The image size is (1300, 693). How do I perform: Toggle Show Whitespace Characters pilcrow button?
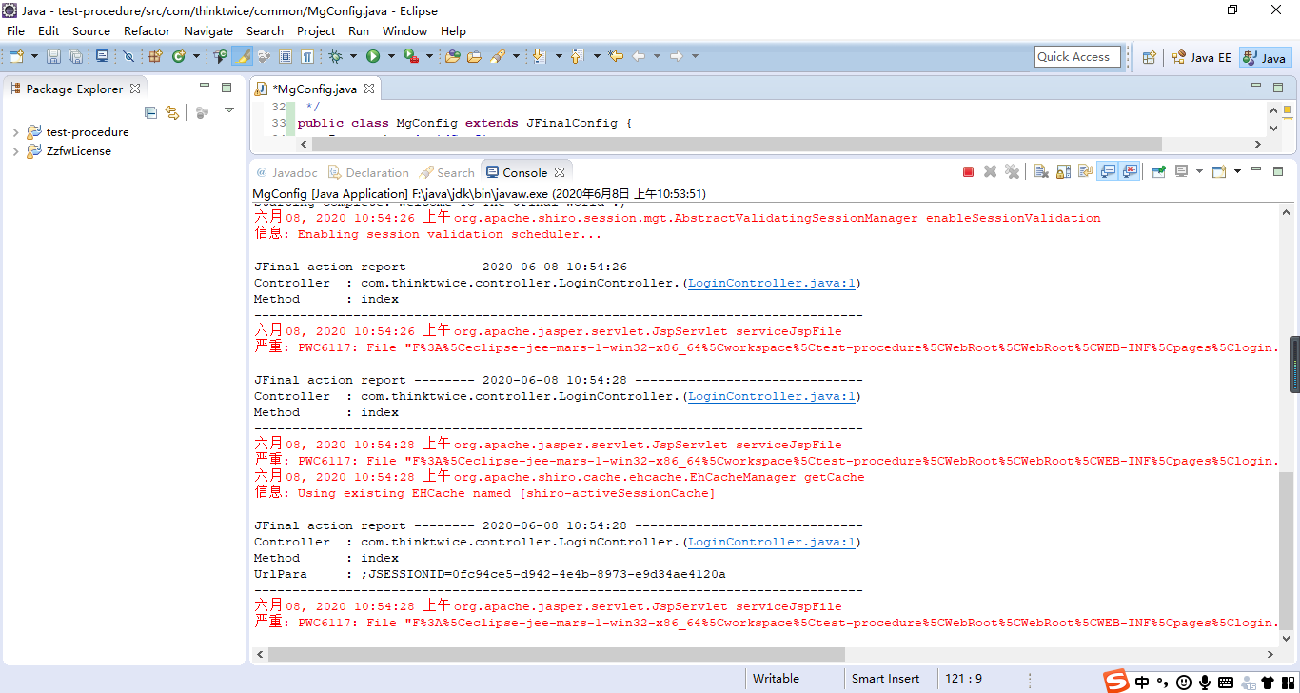pos(307,56)
